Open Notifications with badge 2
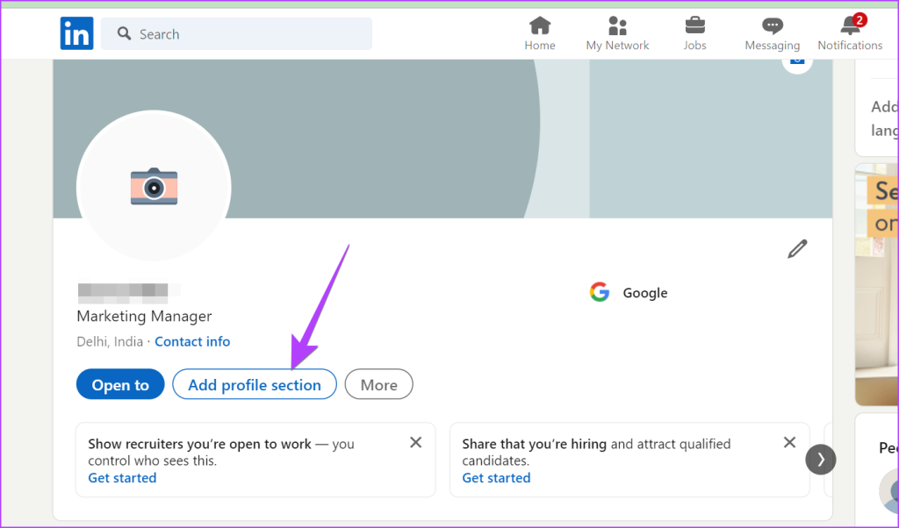 pyautogui.click(x=850, y=33)
